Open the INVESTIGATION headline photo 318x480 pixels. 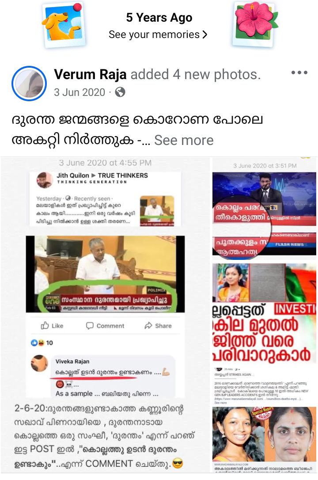[x=265, y=334]
